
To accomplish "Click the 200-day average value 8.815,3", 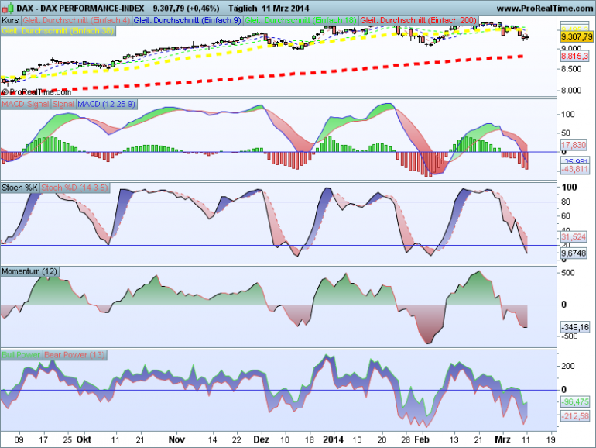I will [574, 57].
